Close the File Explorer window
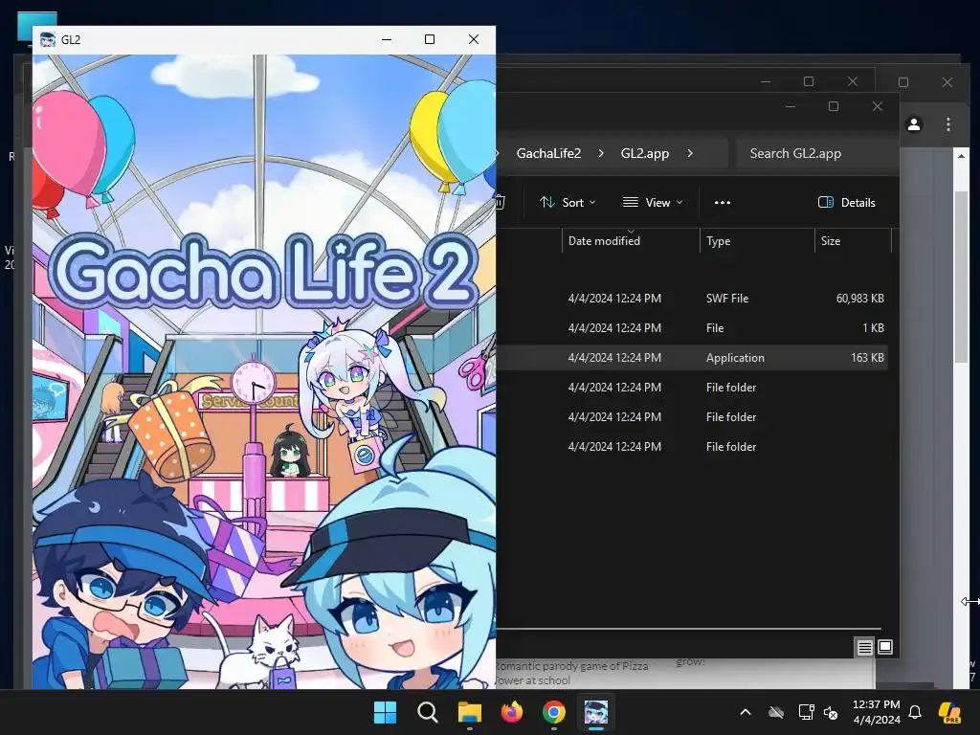Image resolution: width=980 pixels, height=735 pixels. 878,106
